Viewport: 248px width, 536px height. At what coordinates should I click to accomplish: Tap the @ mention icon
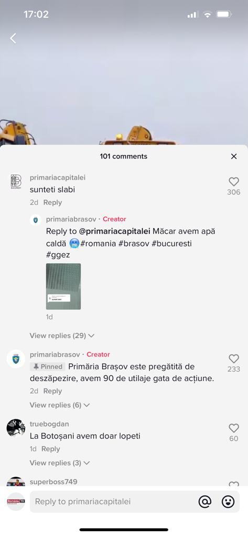[205, 501]
